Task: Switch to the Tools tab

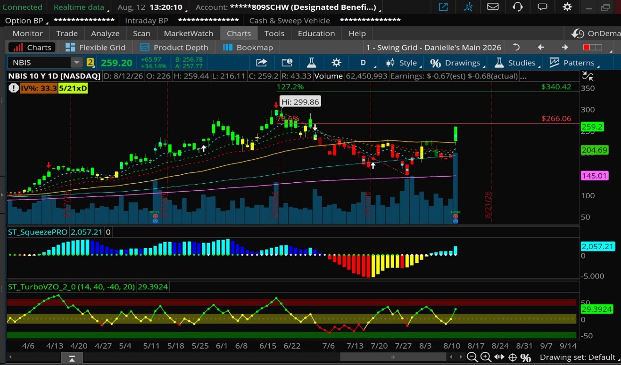Action: click(274, 33)
